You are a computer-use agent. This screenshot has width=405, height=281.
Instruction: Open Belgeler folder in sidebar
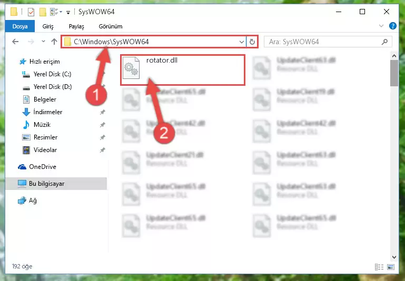(x=45, y=99)
